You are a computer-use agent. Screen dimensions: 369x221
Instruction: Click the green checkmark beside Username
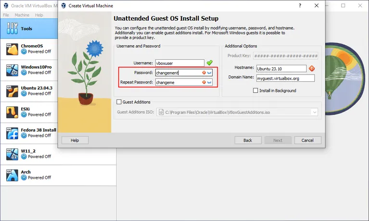click(x=209, y=63)
